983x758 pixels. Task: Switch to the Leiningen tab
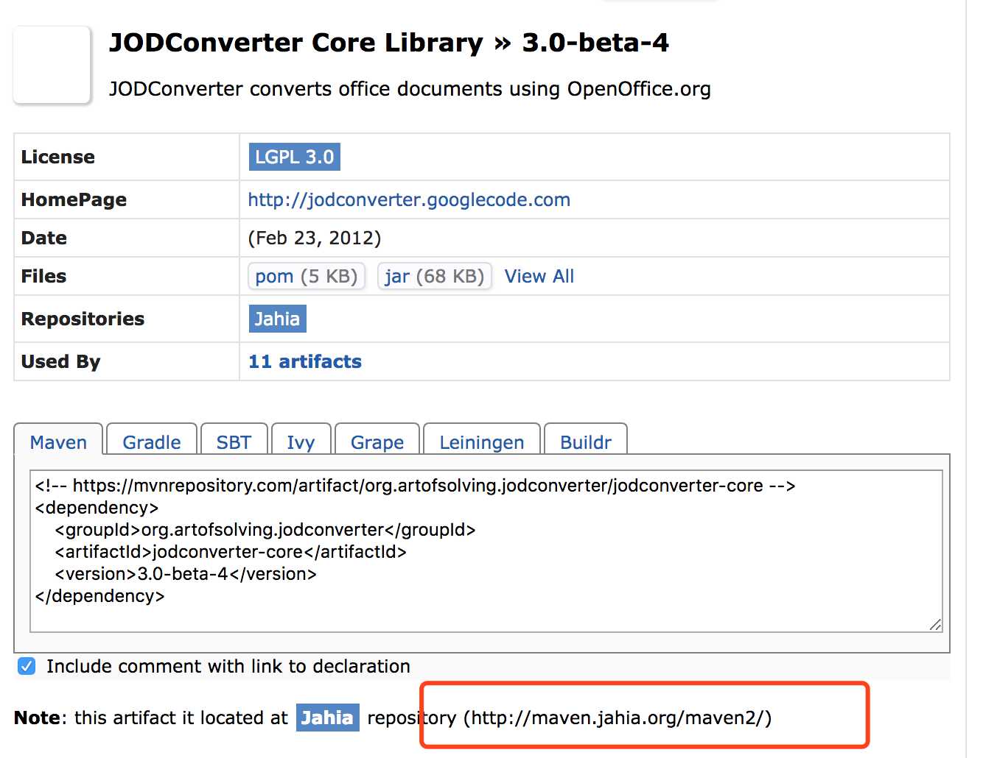tap(482, 442)
